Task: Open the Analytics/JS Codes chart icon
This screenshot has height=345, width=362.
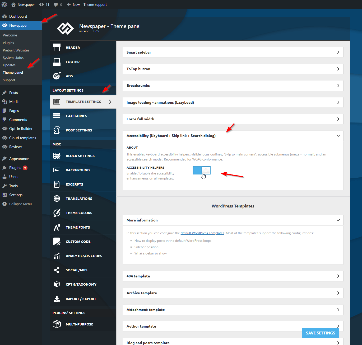Action: tap(57, 256)
